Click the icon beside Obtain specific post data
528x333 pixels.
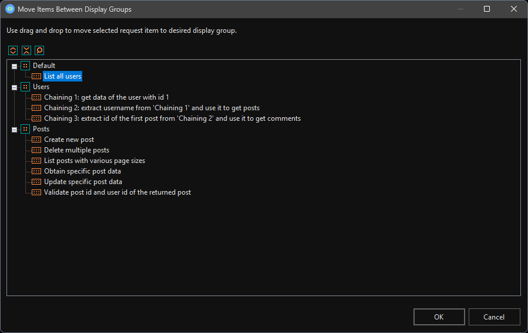point(36,171)
